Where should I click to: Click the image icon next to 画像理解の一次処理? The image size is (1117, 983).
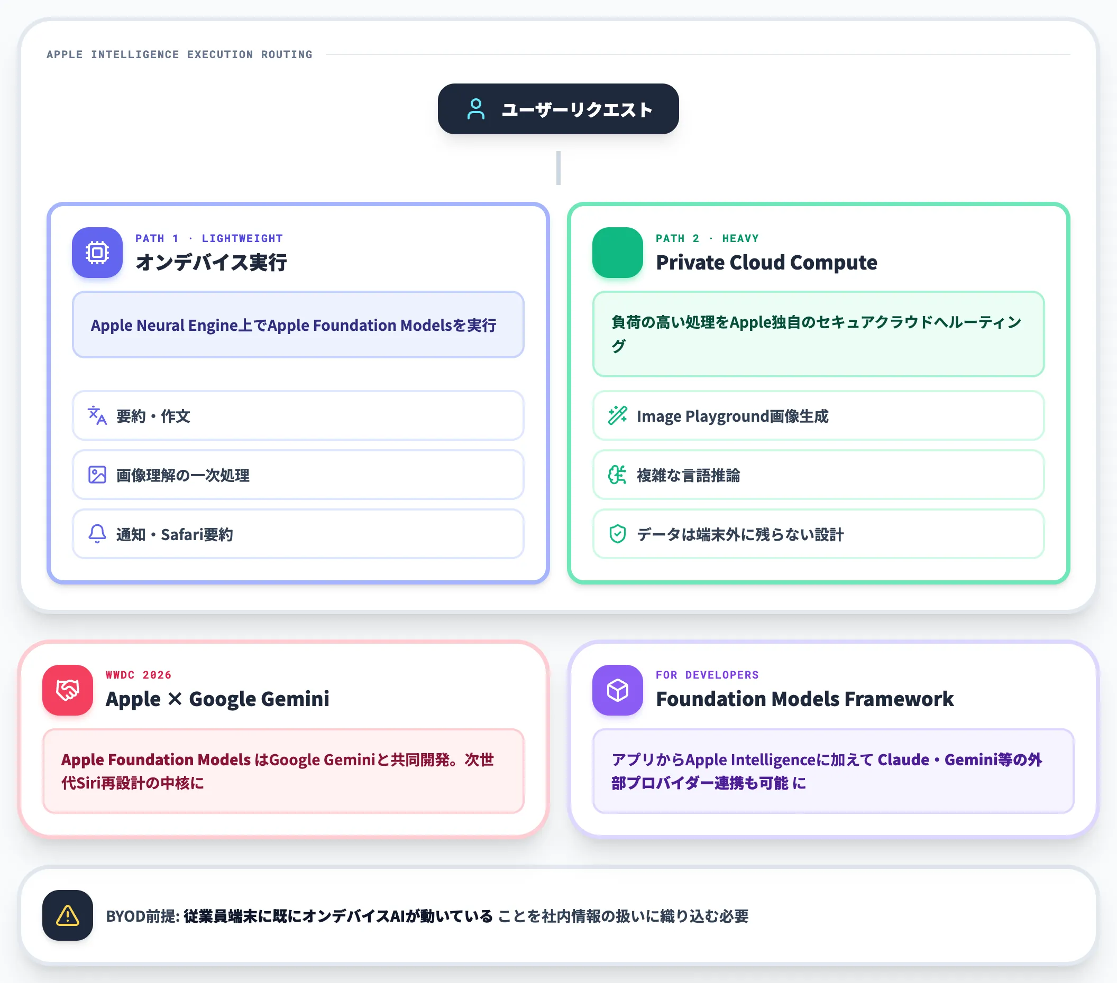click(x=97, y=475)
